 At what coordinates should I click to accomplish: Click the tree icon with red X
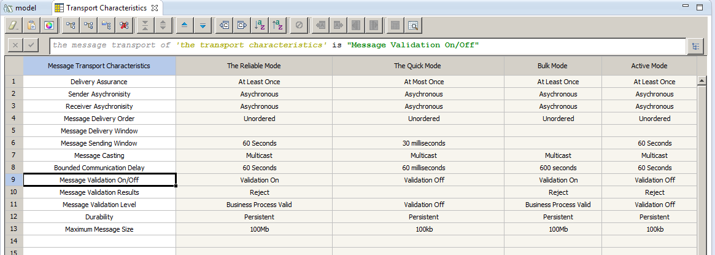click(123, 26)
